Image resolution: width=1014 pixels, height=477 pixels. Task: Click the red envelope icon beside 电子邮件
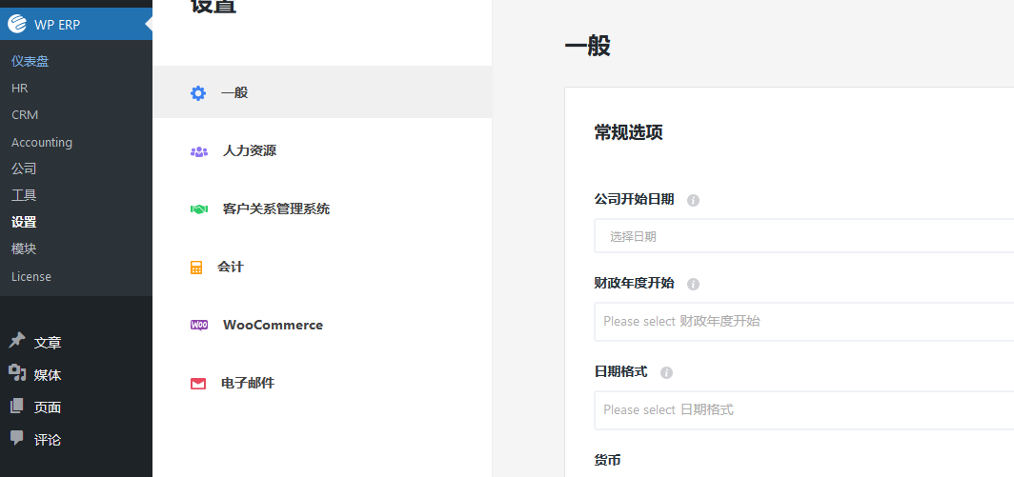198,384
